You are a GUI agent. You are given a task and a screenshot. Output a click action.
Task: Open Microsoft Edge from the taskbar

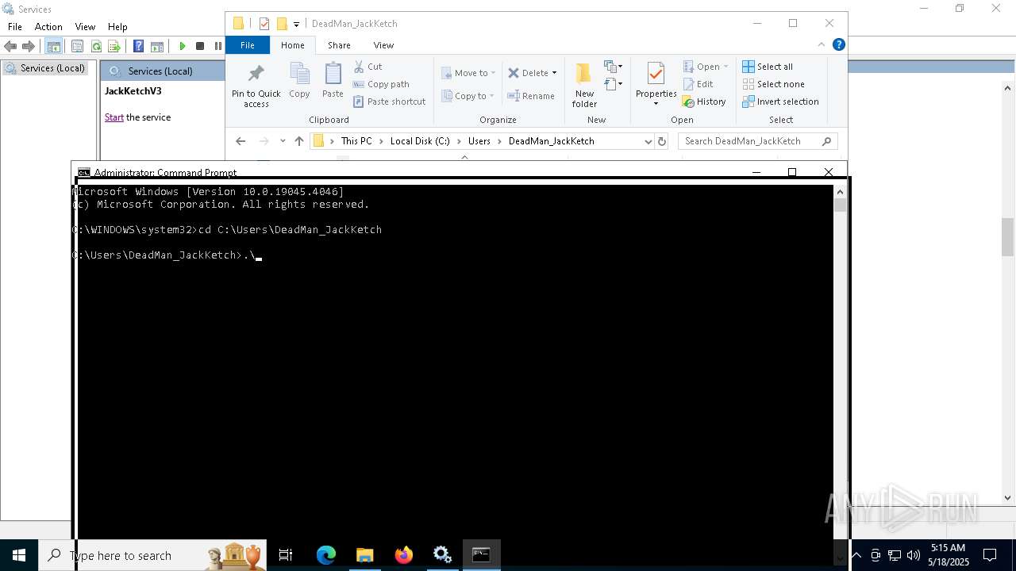326,555
